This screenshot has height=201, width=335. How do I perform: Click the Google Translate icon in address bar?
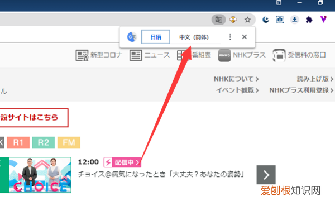218,20
